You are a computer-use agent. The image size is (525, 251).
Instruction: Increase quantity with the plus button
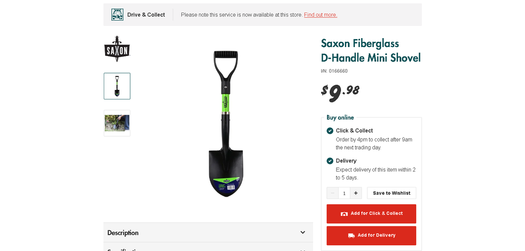(356, 193)
